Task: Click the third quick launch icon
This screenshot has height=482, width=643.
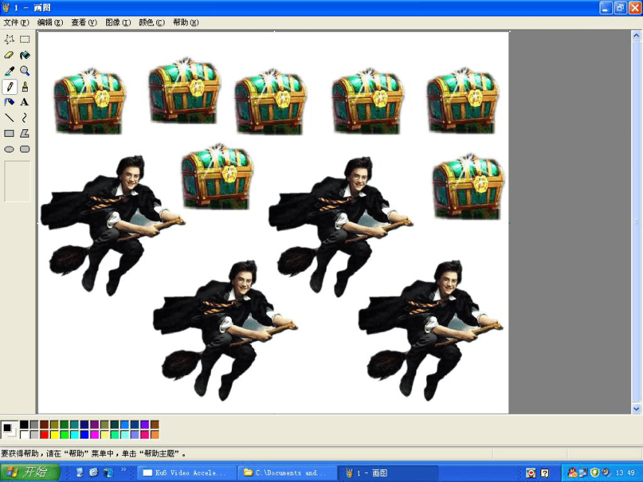Action: (x=108, y=472)
